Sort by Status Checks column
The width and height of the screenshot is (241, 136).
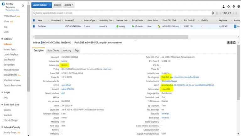(137, 20)
